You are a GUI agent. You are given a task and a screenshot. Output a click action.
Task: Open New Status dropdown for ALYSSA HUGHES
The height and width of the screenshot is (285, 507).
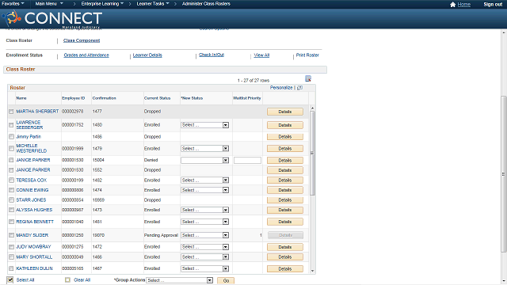(x=204, y=210)
